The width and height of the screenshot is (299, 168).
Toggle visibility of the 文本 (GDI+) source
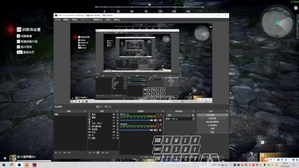point(114,123)
